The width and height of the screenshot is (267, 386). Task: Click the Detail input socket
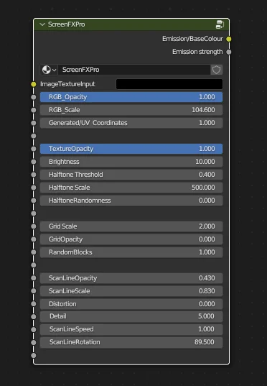34,316
